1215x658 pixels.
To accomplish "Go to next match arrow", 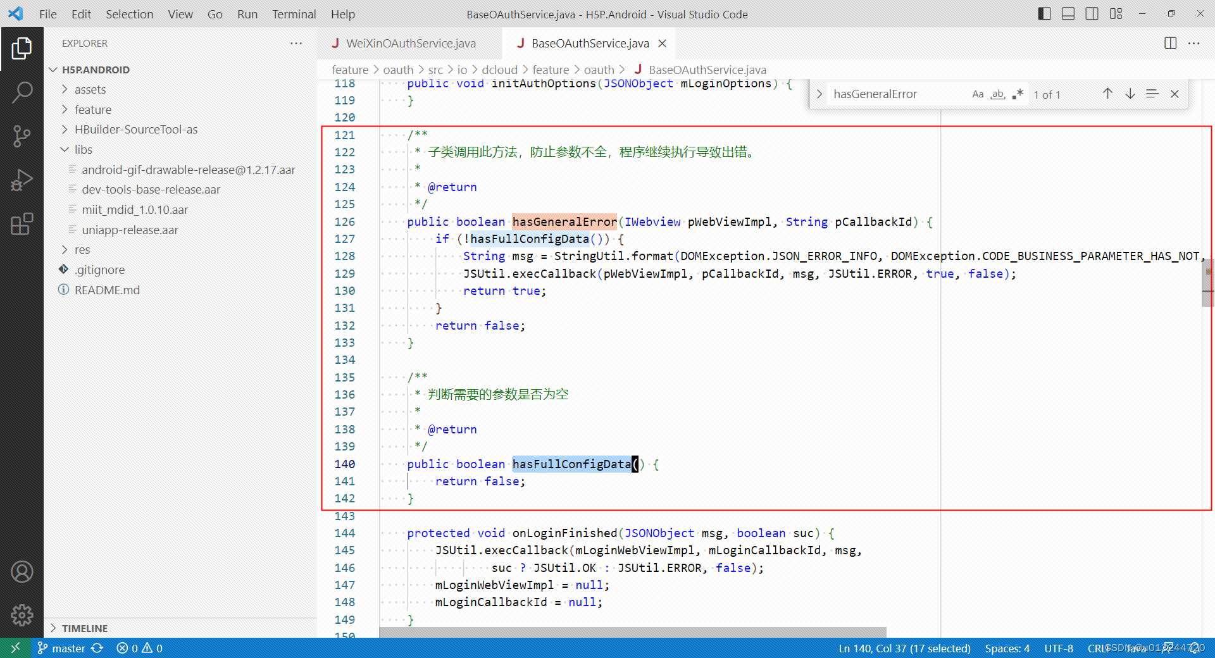I will (x=1130, y=94).
